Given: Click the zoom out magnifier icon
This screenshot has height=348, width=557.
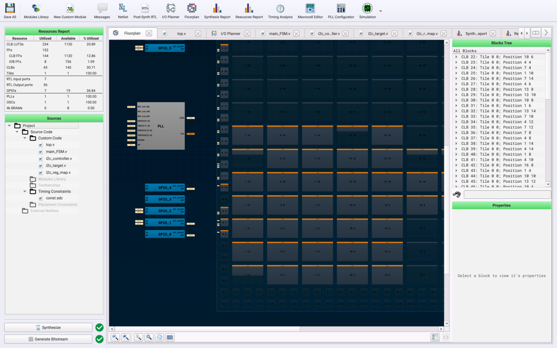Looking at the screenshot, I should pyautogui.click(x=115, y=337).
